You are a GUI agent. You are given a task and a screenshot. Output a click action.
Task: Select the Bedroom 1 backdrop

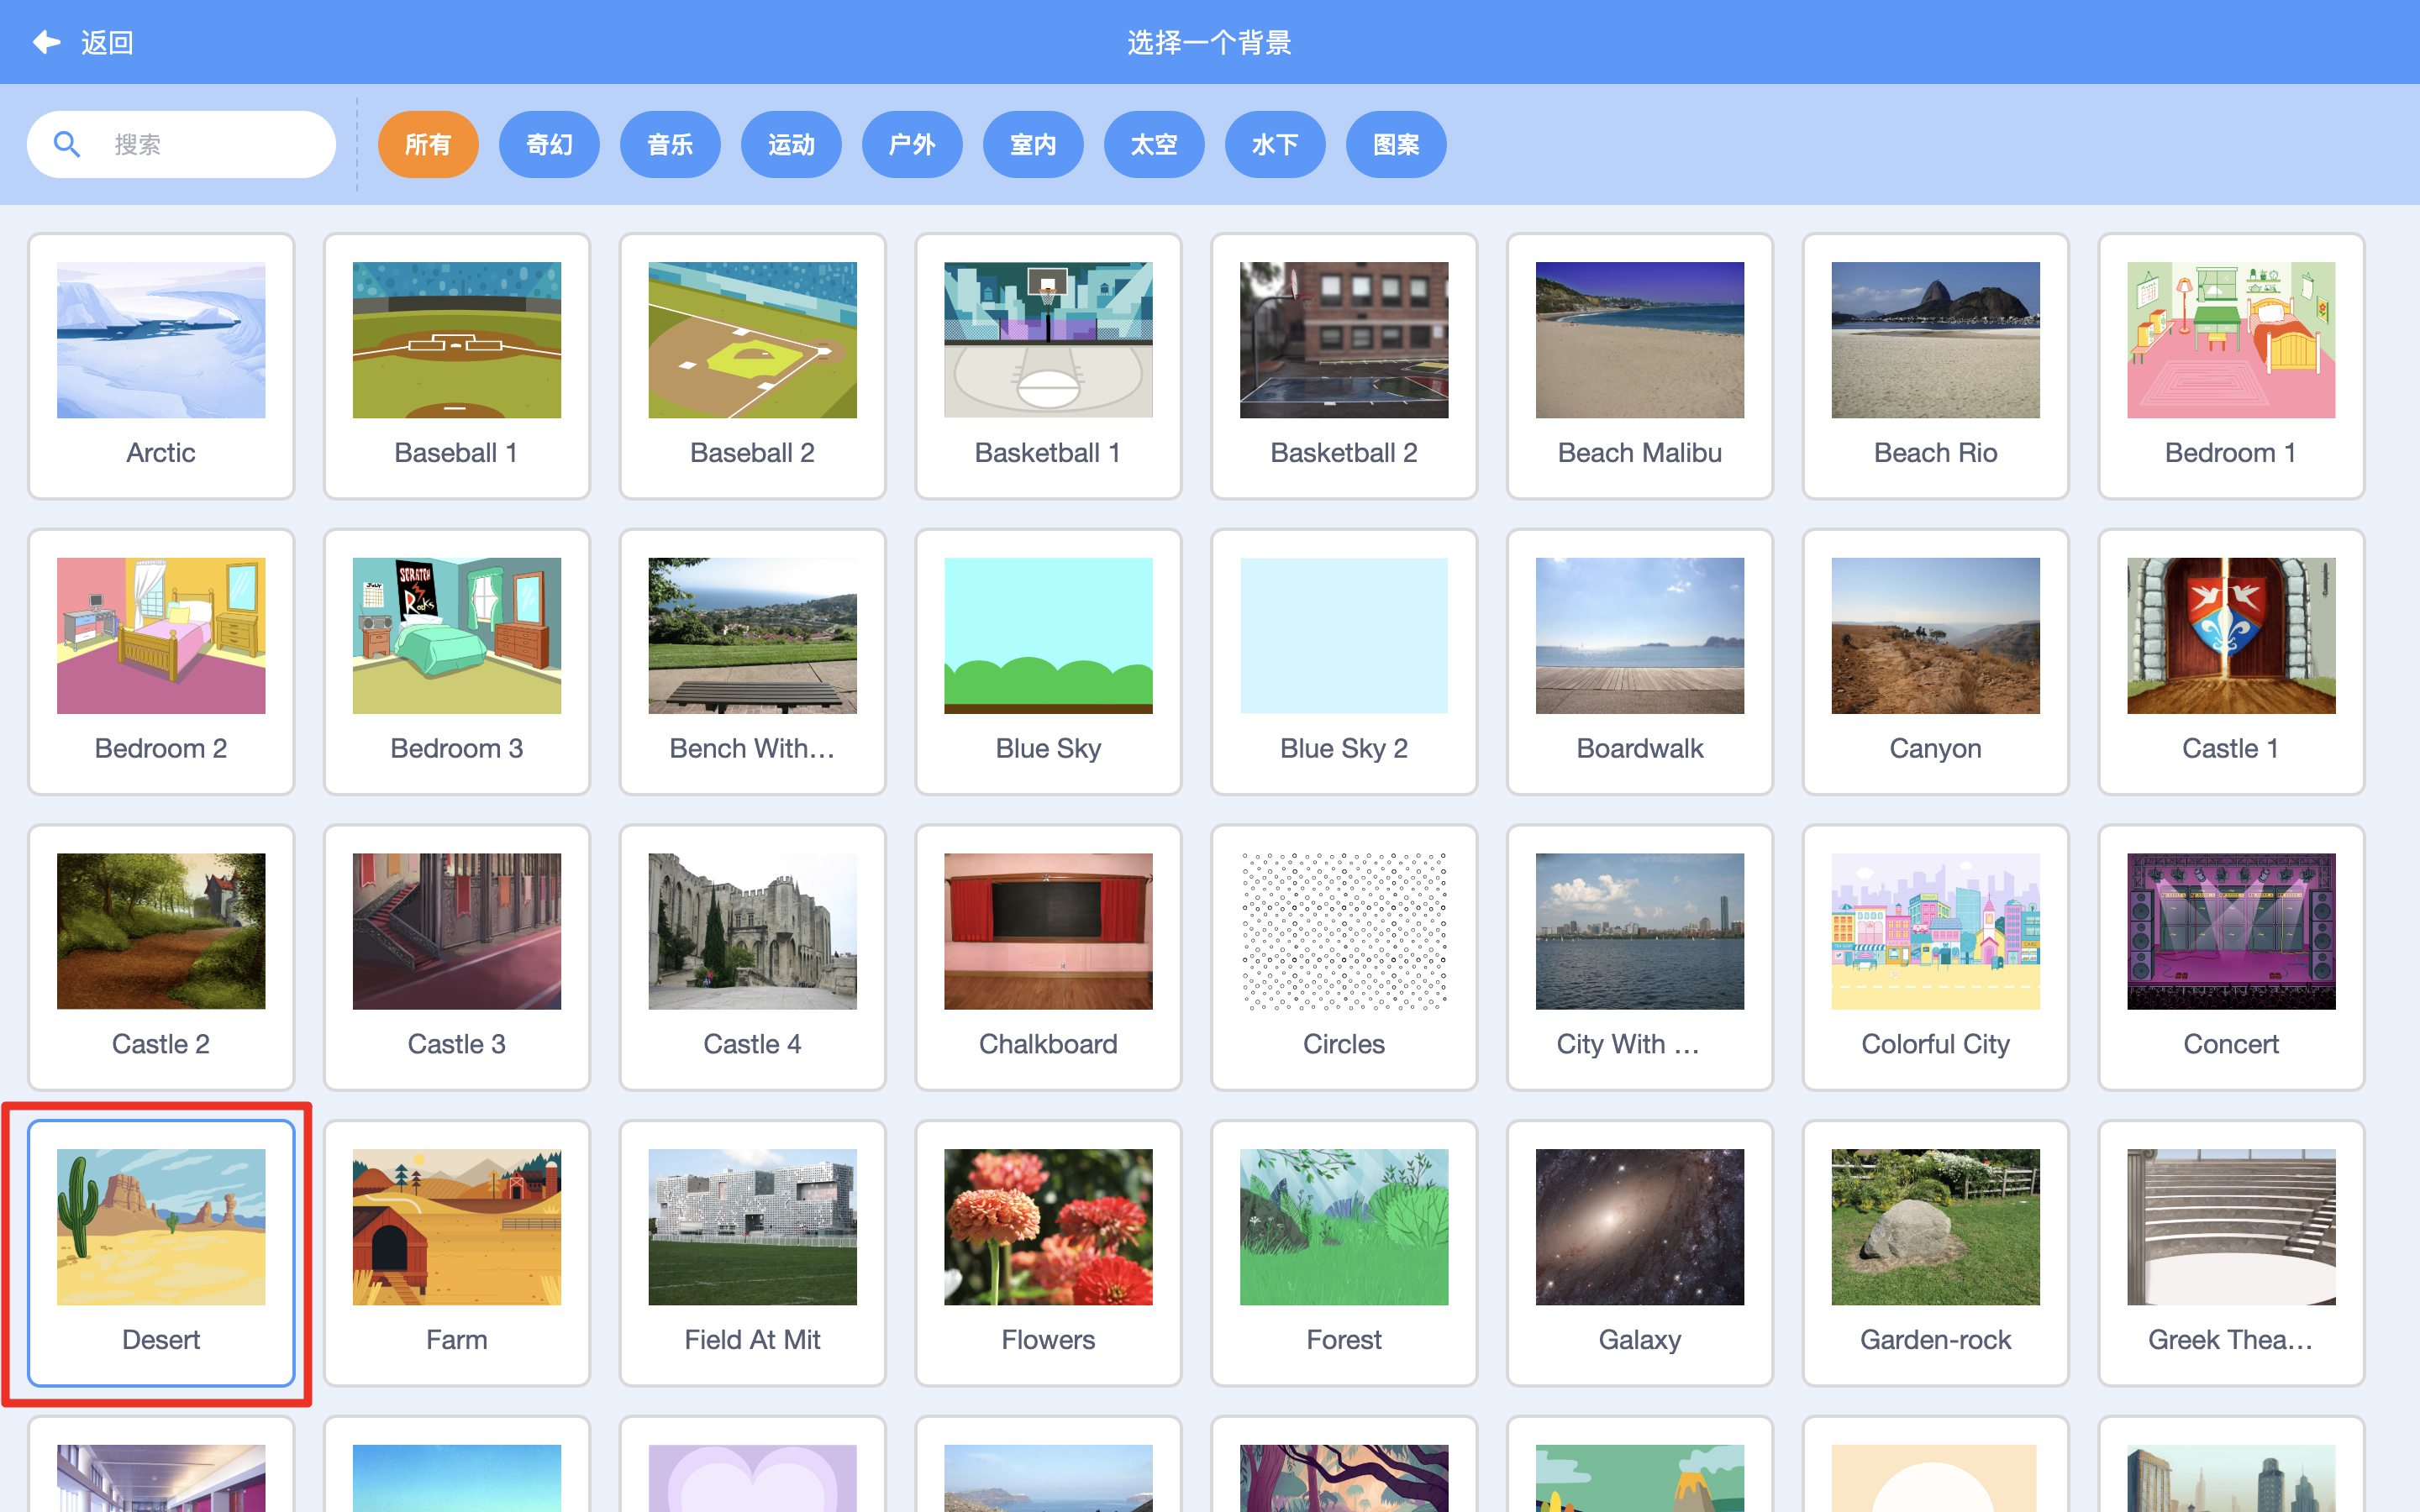coord(2231,366)
